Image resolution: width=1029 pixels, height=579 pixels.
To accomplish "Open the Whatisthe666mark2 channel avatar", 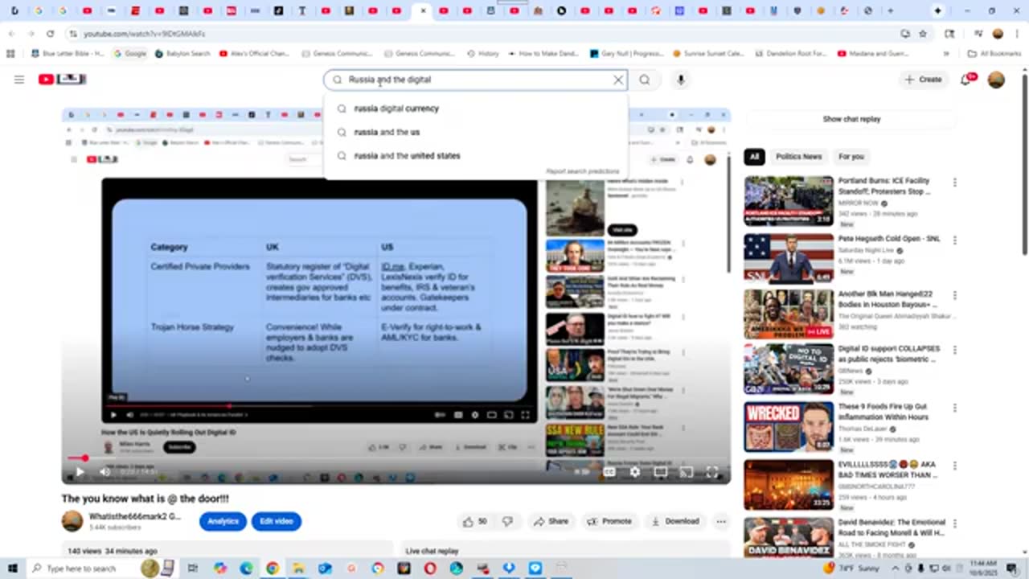I will (72, 521).
